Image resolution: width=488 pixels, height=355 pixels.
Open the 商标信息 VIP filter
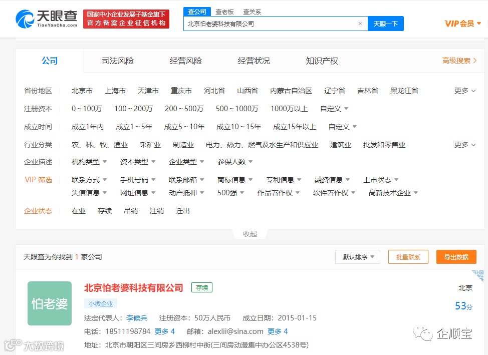pyautogui.click(x=235, y=180)
